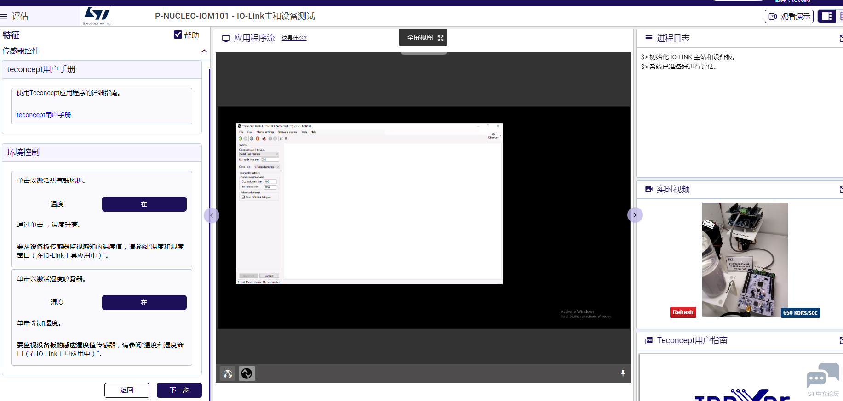Collapse the left panel with the arrow

(212, 215)
